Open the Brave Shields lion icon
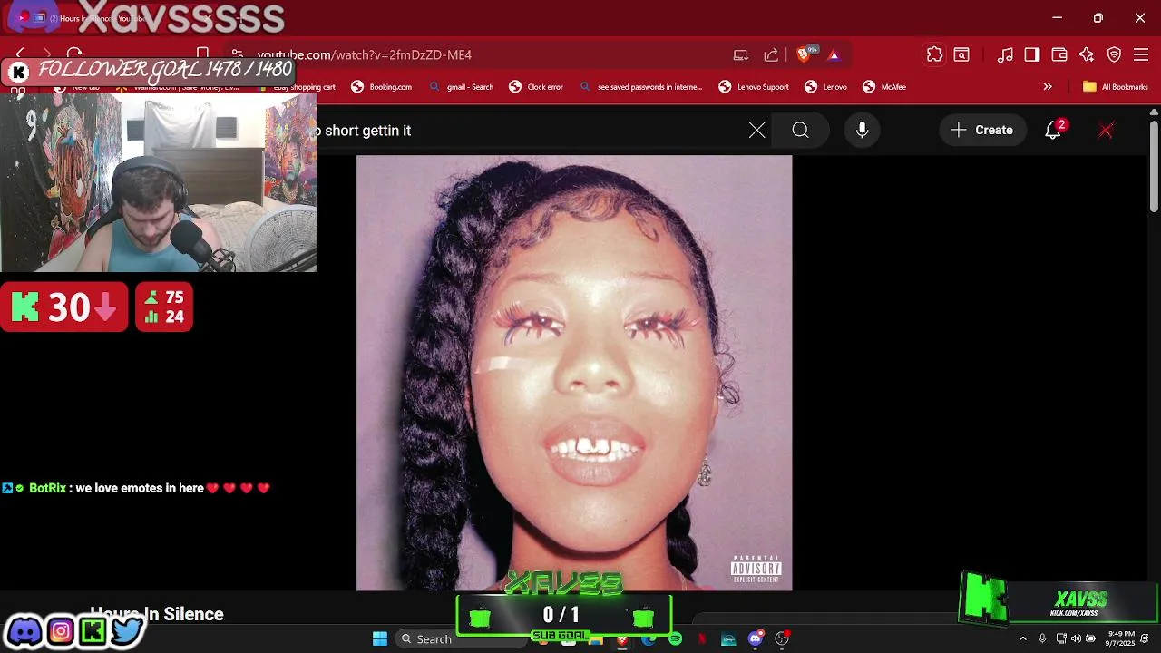The image size is (1161, 653). click(x=803, y=54)
